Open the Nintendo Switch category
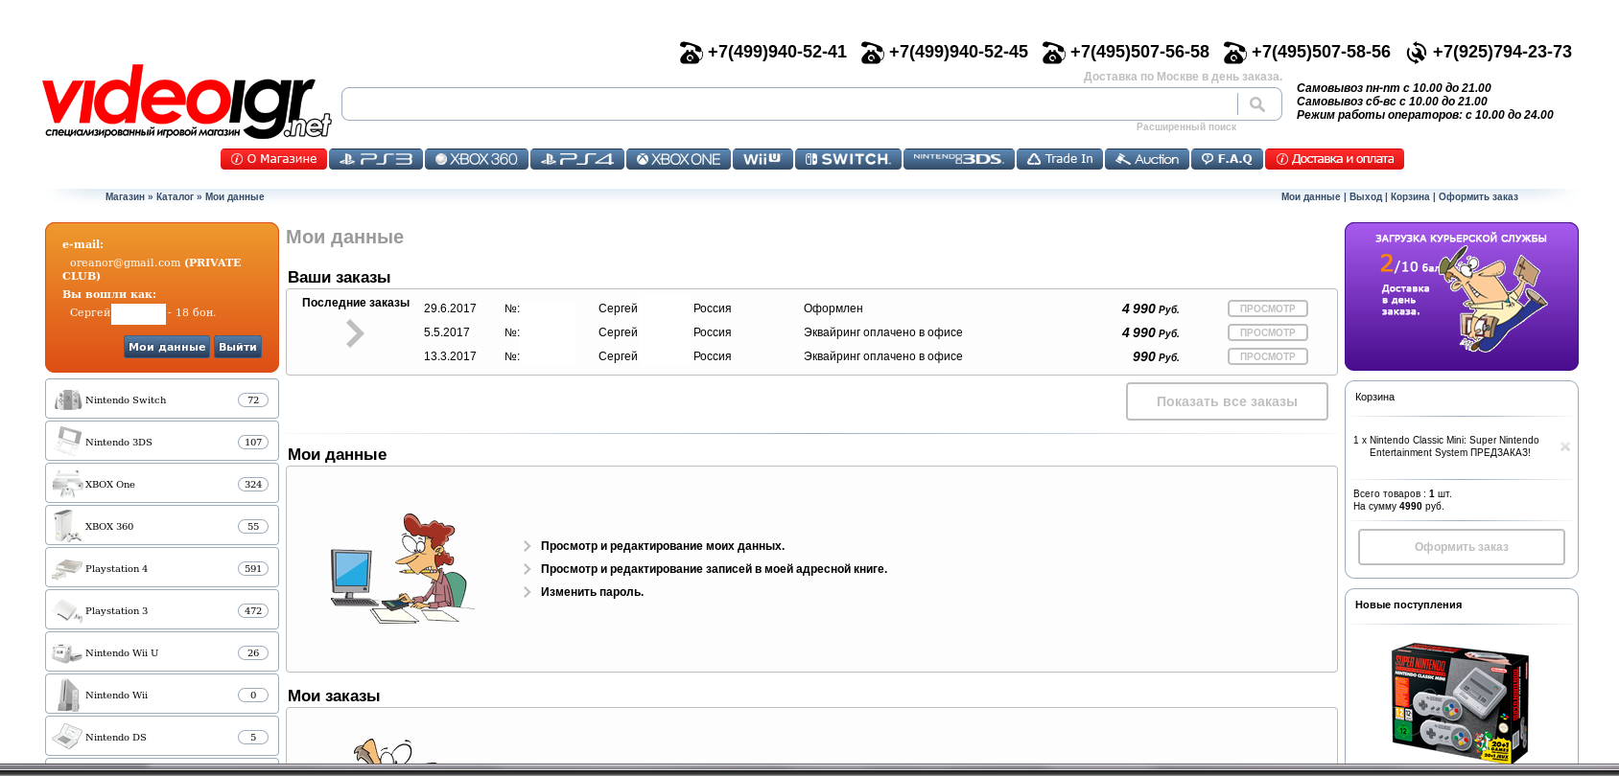 162,399
